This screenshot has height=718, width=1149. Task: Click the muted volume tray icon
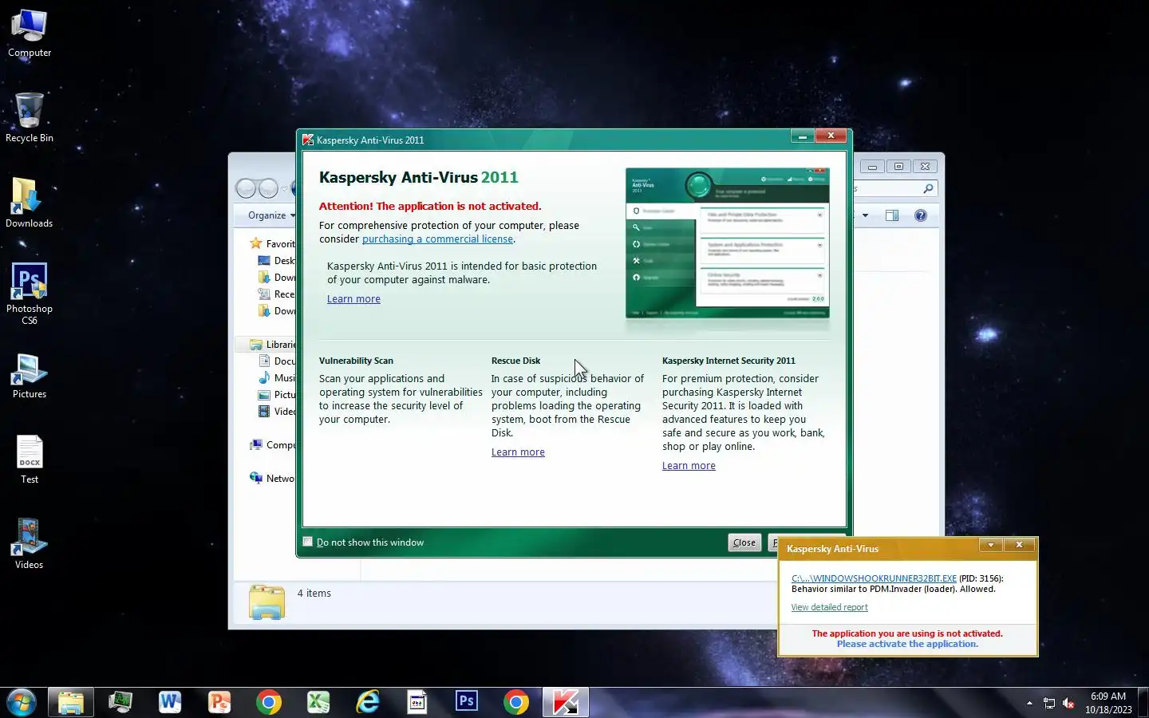(x=1068, y=703)
